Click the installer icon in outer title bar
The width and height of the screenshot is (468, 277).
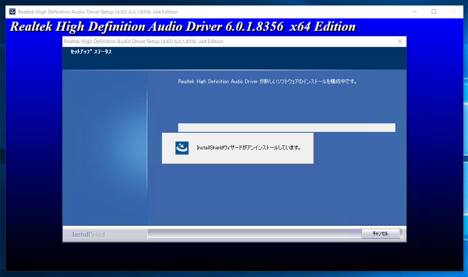click(x=12, y=12)
